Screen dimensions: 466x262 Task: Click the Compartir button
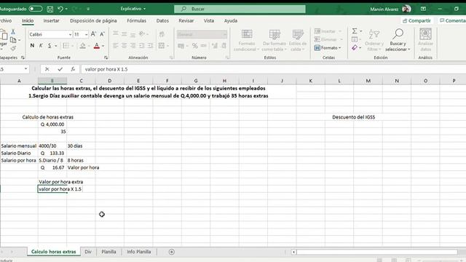coord(416,21)
